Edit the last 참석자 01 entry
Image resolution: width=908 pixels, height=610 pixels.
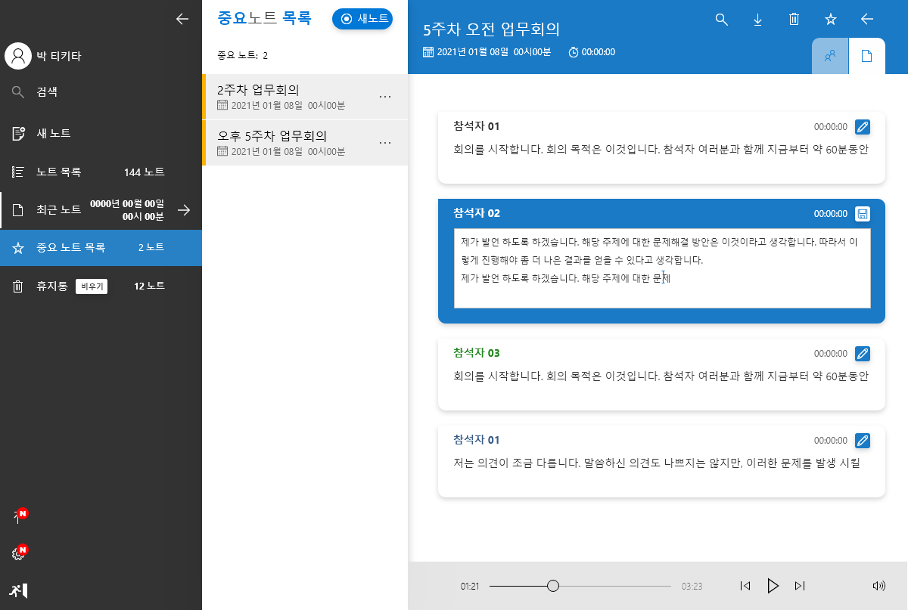[862, 440]
